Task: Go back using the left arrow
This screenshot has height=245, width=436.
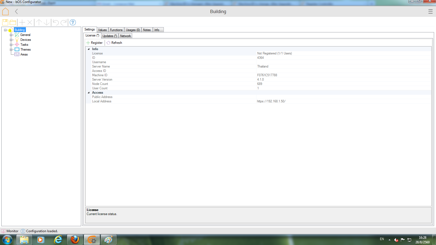Action: click(x=16, y=11)
